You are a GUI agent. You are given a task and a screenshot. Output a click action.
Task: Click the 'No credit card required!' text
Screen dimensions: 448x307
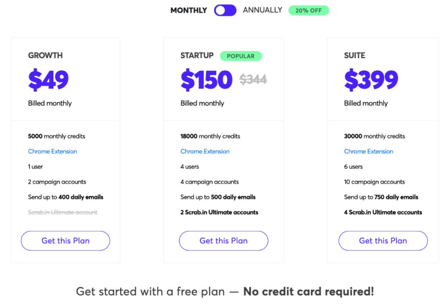pos(308,292)
